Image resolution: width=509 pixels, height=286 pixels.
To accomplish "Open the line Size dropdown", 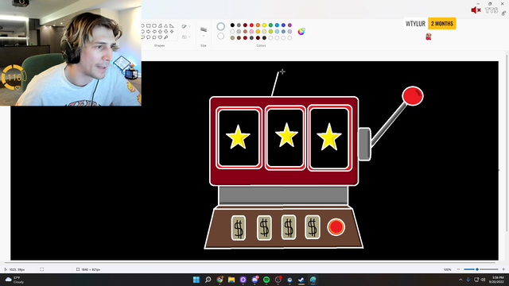I will click(x=204, y=33).
